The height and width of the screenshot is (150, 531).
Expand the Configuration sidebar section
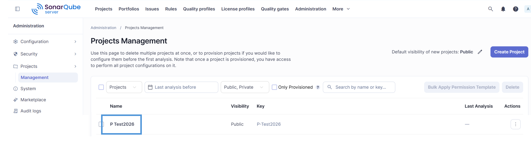coord(45,41)
